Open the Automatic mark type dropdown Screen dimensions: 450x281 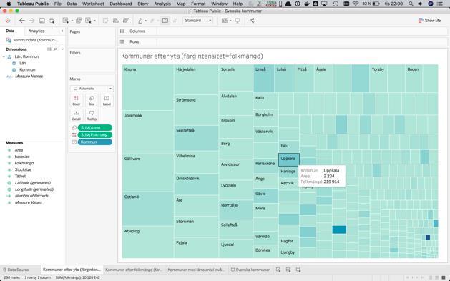coord(92,89)
